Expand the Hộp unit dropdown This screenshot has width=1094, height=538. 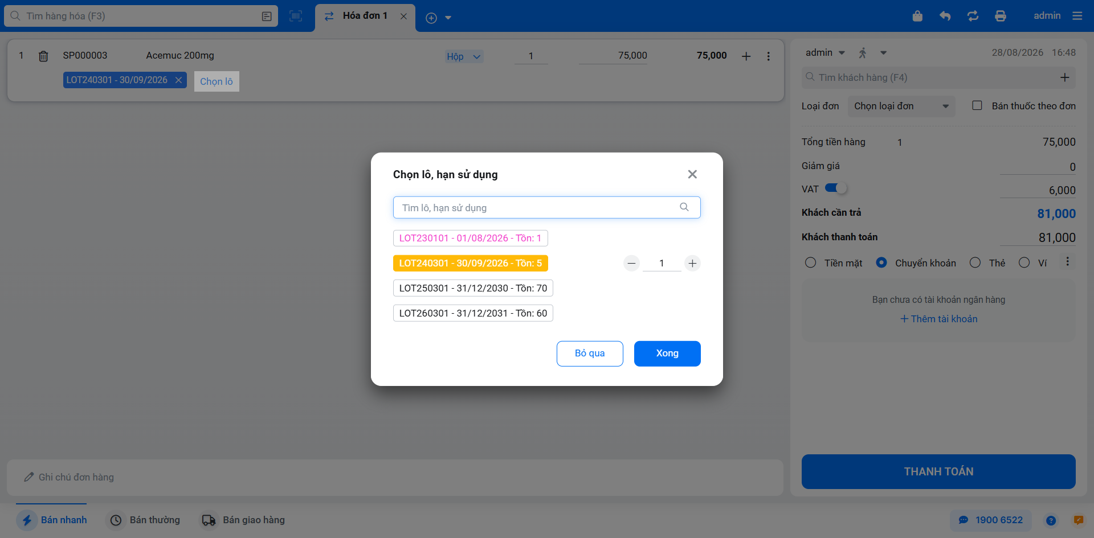464,56
